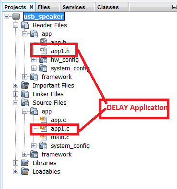The height and width of the screenshot is (189, 177).
Task: Click system_config folder icon under Header Files
Action: (43, 68)
